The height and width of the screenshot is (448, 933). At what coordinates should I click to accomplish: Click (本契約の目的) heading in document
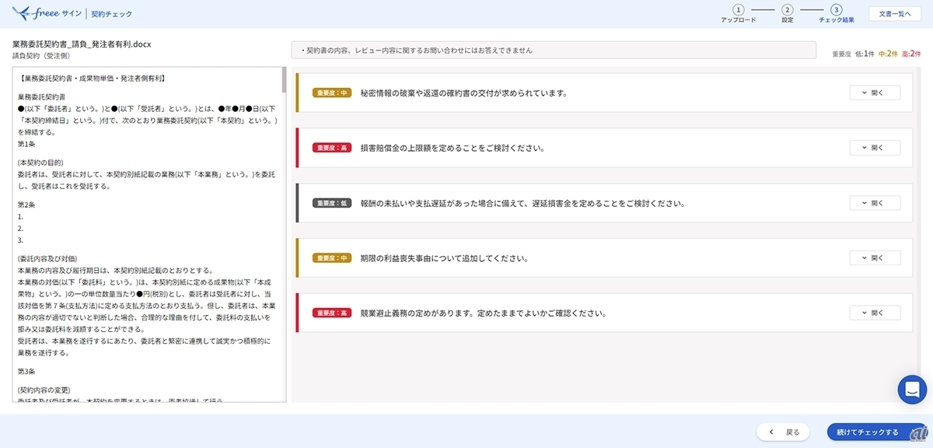click(x=42, y=163)
